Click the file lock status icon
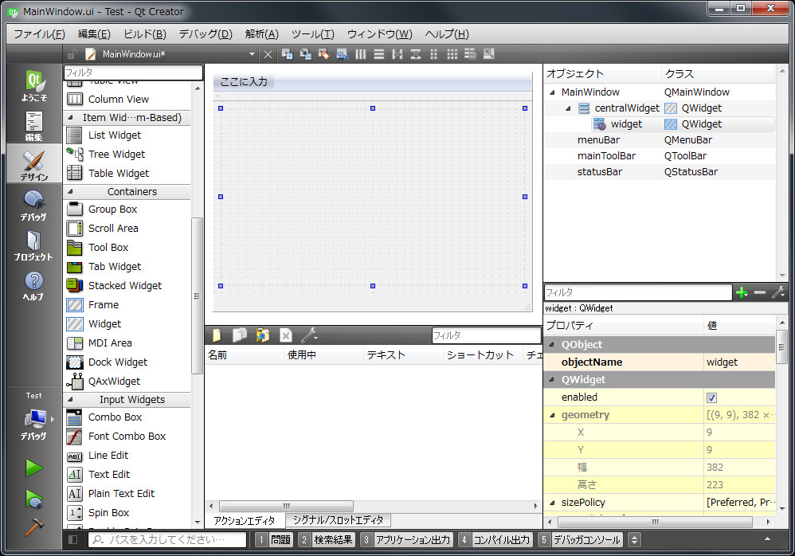 [x=72, y=54]
